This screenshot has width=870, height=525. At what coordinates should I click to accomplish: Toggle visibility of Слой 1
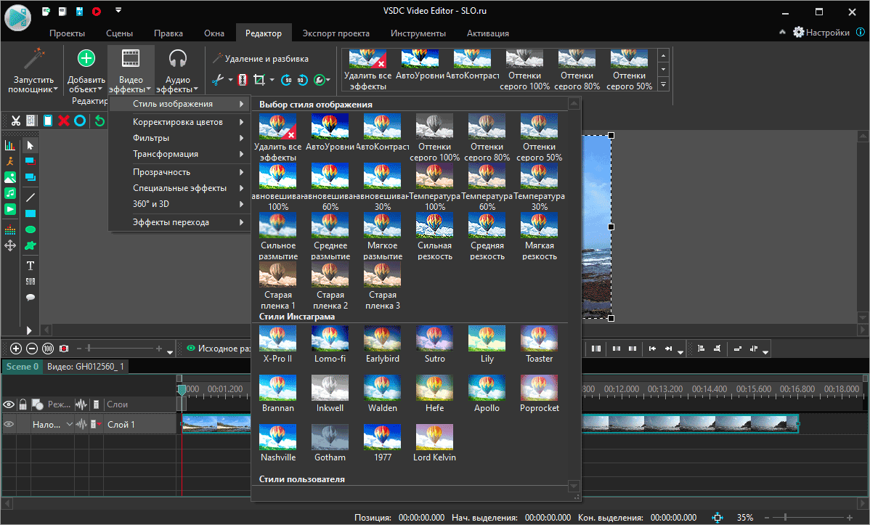coord(9,425)
